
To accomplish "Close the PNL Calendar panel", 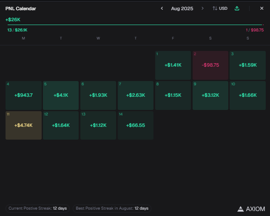I will 262,8.
